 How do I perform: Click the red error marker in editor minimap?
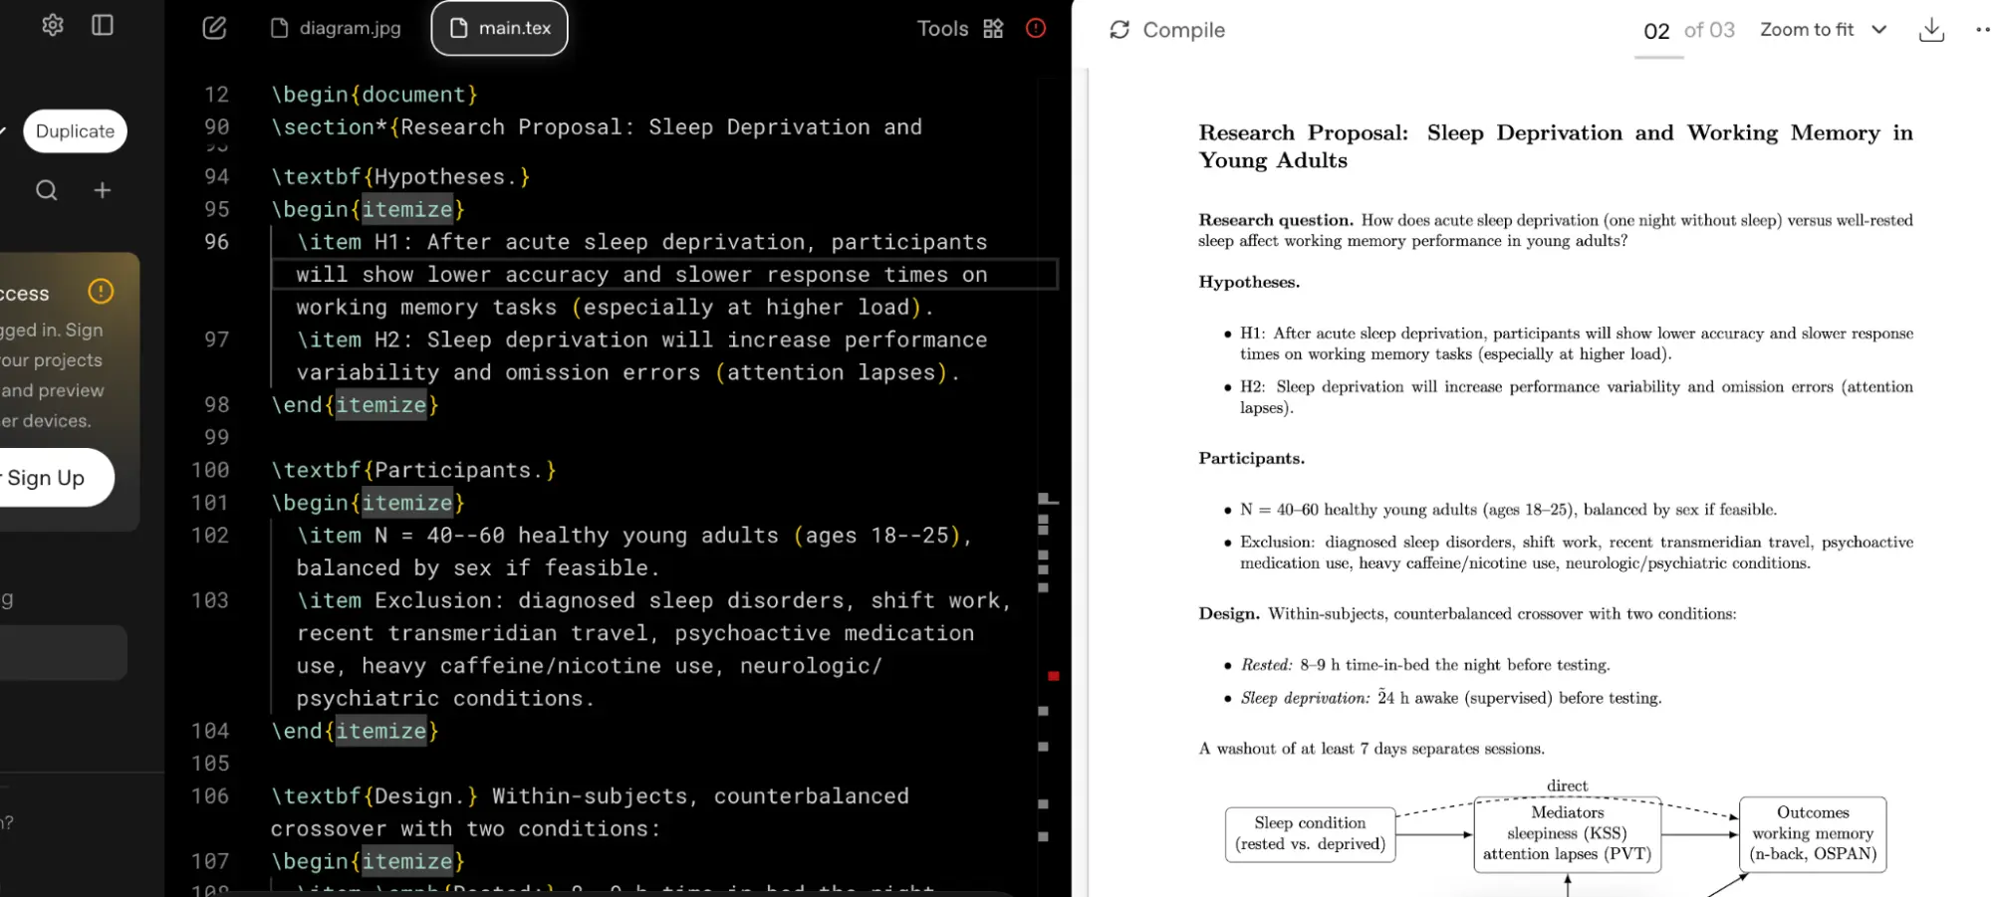(x=1053, y=676)
